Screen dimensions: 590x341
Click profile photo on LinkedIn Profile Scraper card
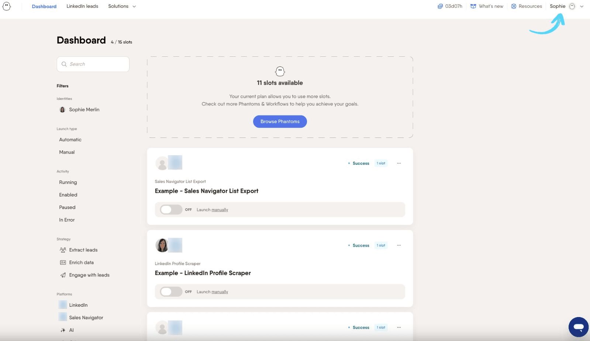pos(162,245)
